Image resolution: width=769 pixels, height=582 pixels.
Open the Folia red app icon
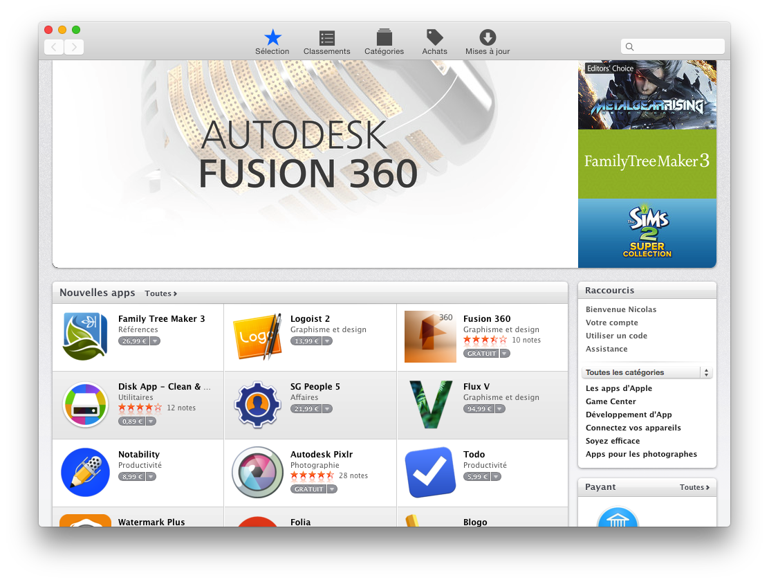point(257,521)
